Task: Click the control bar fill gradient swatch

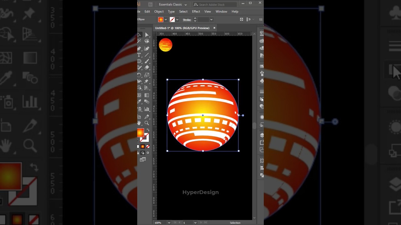Action: pyautogui.click(x=161, y=20)
